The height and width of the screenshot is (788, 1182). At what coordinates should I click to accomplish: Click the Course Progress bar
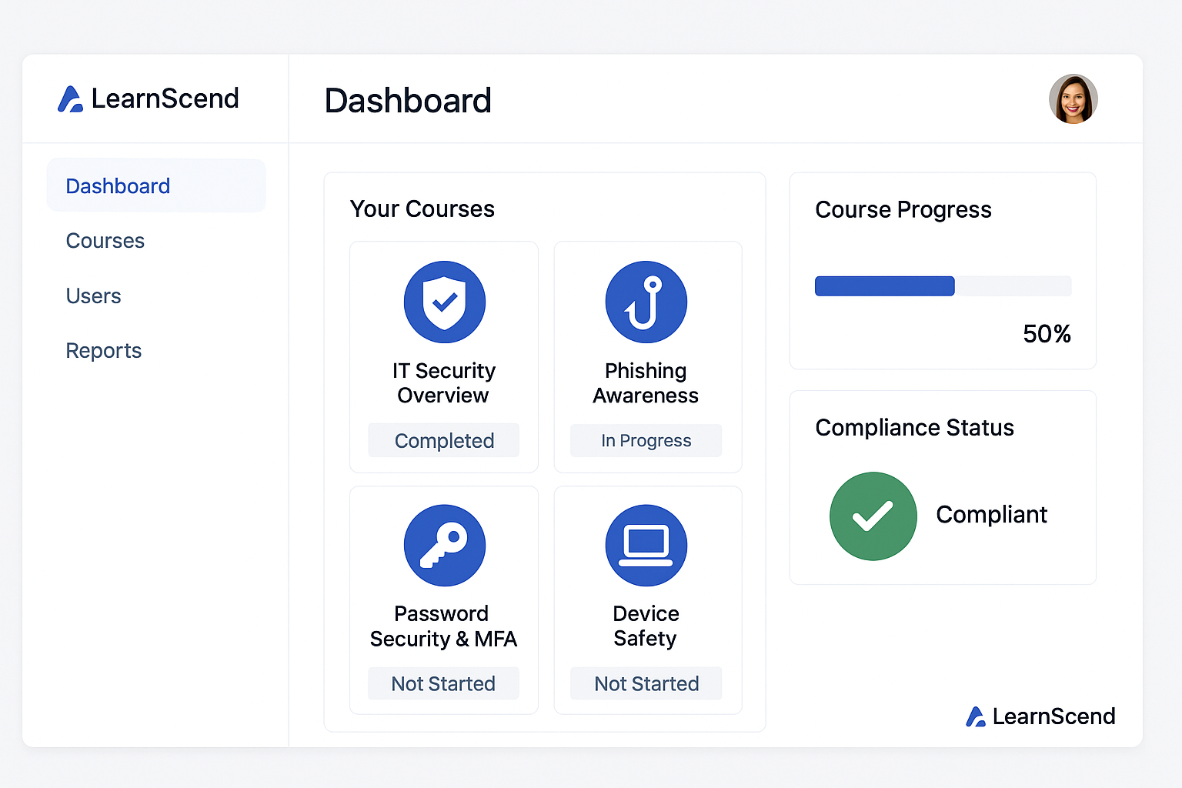[x=943, y=285]
